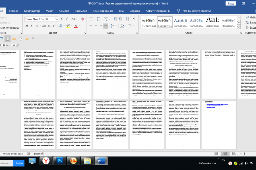Viewport: 256px width, 170px height.
Task: Toggle justified text alignment
Action: pos(106,26)
